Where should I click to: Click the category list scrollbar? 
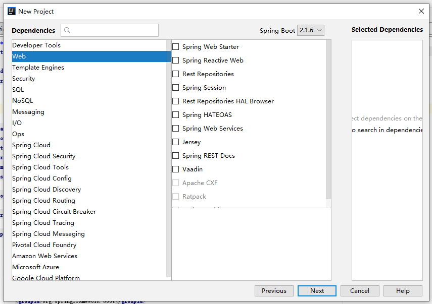click(x=169, y=158)
